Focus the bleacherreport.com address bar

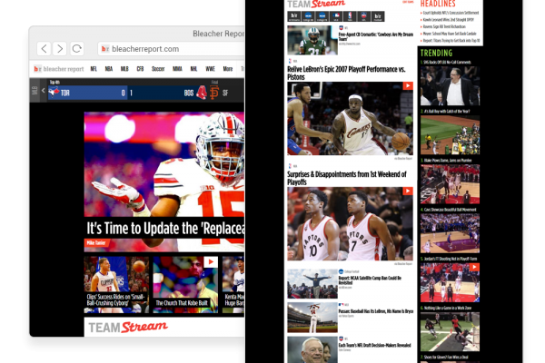(172, 49)
